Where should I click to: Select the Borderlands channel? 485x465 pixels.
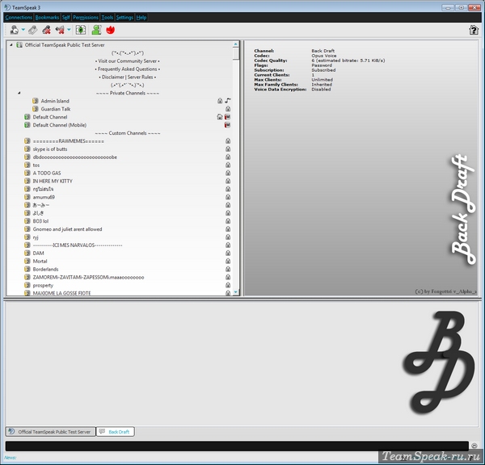point(45,270)
